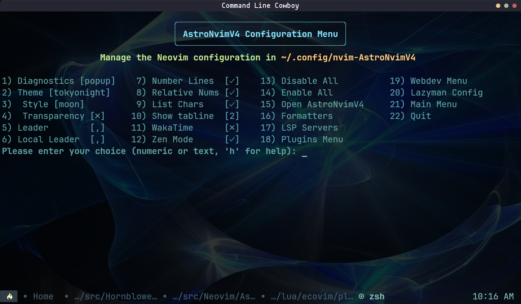Switch to the …/src/Hornblowe… tab
The image size is (521, 304).
coord(116,296)
